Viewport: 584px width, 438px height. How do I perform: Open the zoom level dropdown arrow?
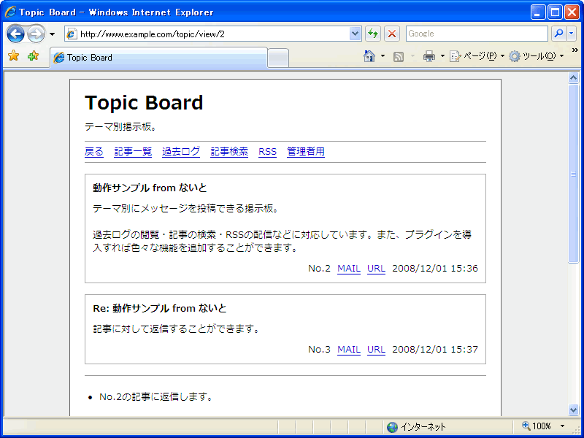coord(562,426)
